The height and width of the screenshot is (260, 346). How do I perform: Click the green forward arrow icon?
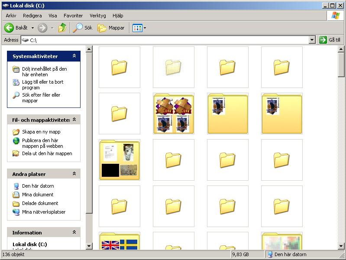pyautogui.click(x=42, y=28)
